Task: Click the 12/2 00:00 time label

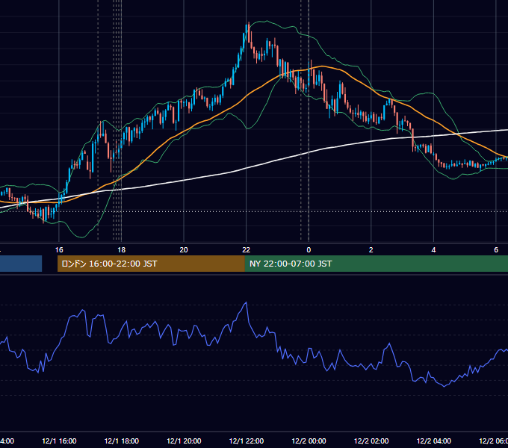Action: pos(309,441)
